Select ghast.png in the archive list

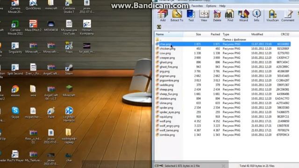[223, 62]
